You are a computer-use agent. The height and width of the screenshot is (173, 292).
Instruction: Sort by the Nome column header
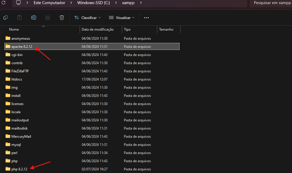pos(14,29)
